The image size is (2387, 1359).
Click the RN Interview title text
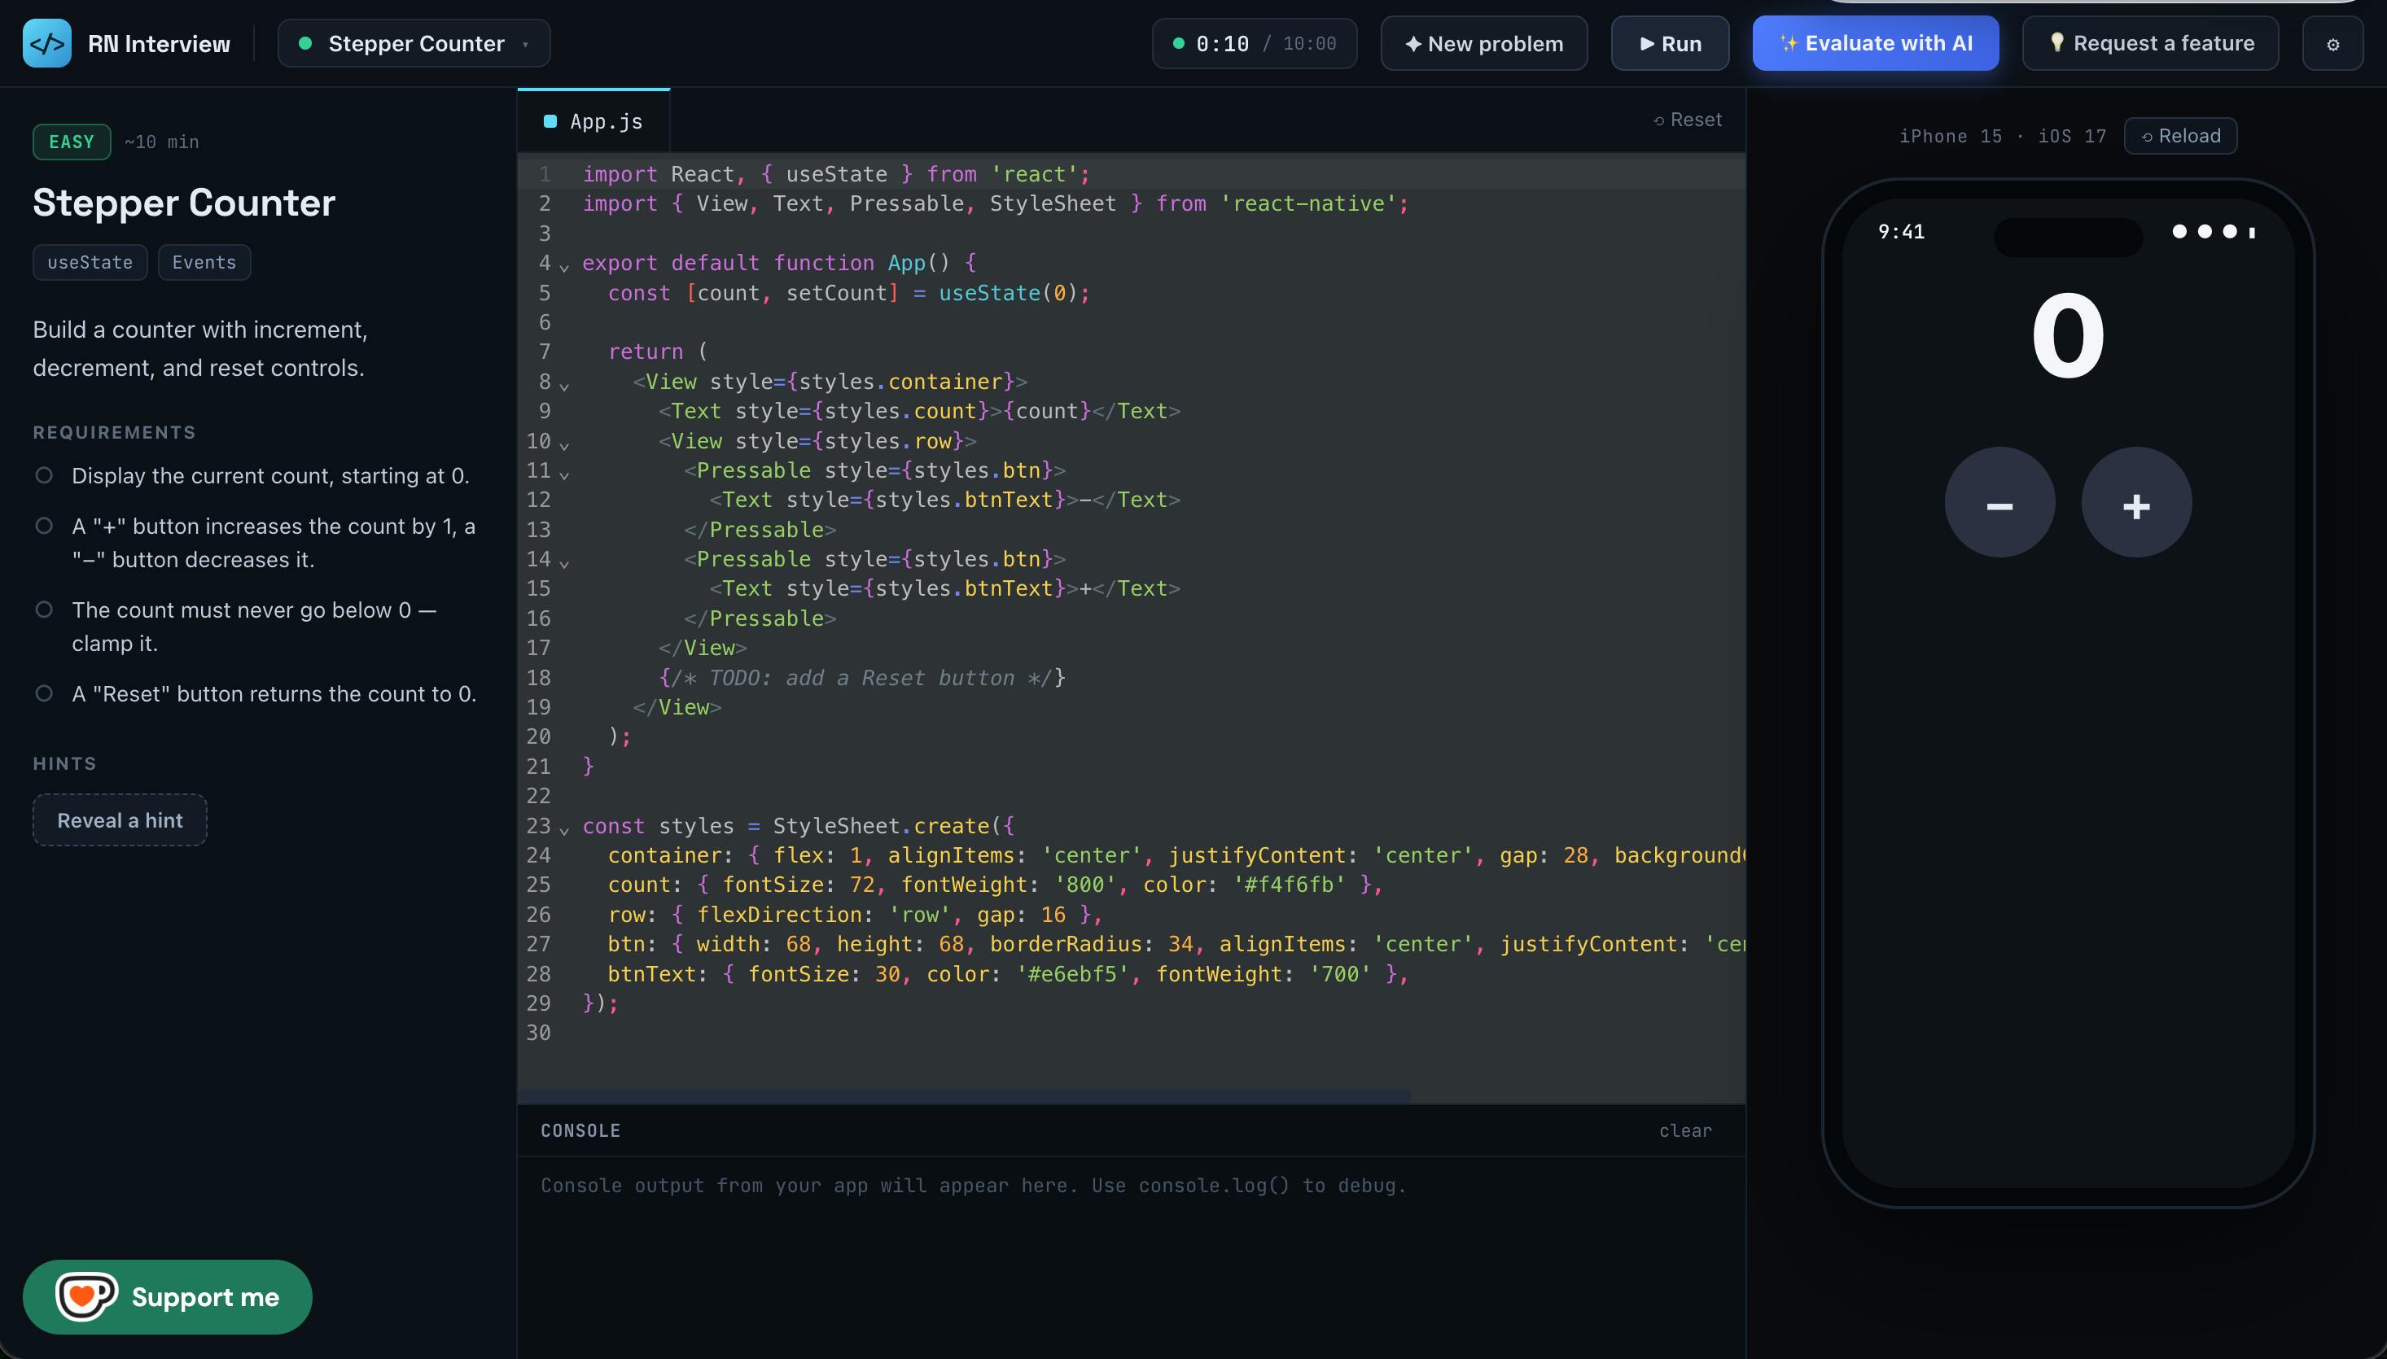(159, 44)
